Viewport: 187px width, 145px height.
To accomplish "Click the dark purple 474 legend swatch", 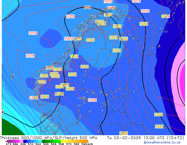I will [10, 141].
